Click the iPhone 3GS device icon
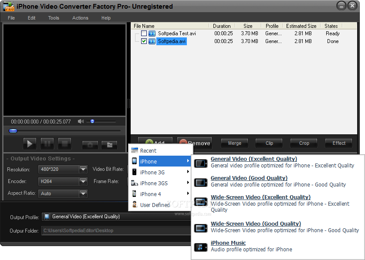The height and width of the screenshot is (260, 365). point(134,183)
